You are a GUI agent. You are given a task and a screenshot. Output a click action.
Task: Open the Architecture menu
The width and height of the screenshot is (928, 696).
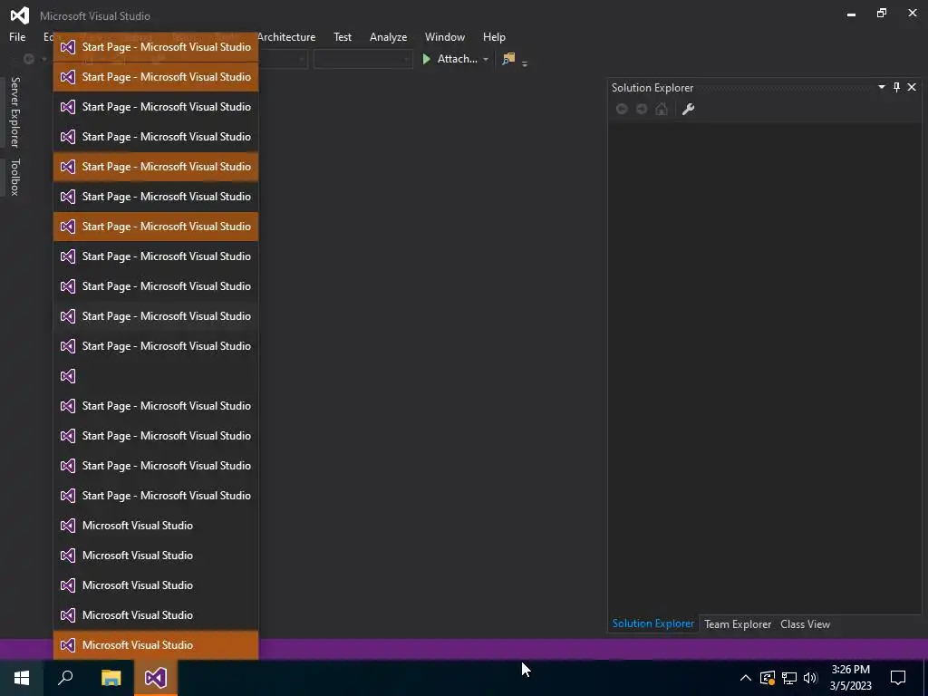point(286,36)
